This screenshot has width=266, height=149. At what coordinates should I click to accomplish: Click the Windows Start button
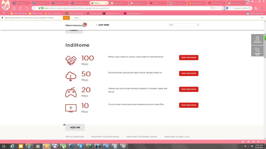[4, 146]
